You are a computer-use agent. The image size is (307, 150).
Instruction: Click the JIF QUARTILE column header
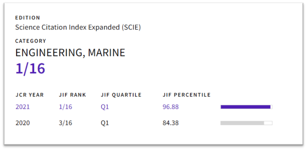point(121,95)
